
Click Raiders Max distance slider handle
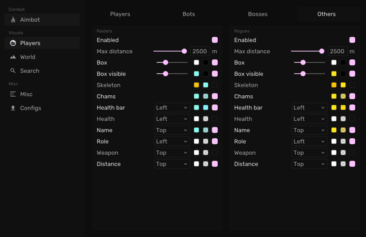point(184,51)
